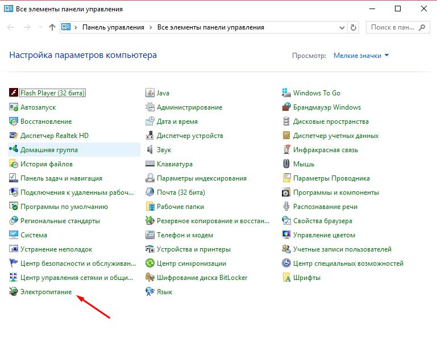Click the Диспетчер Realtek HD icon
The height and width of the screenshot is (339, 437).
[14, 136]
